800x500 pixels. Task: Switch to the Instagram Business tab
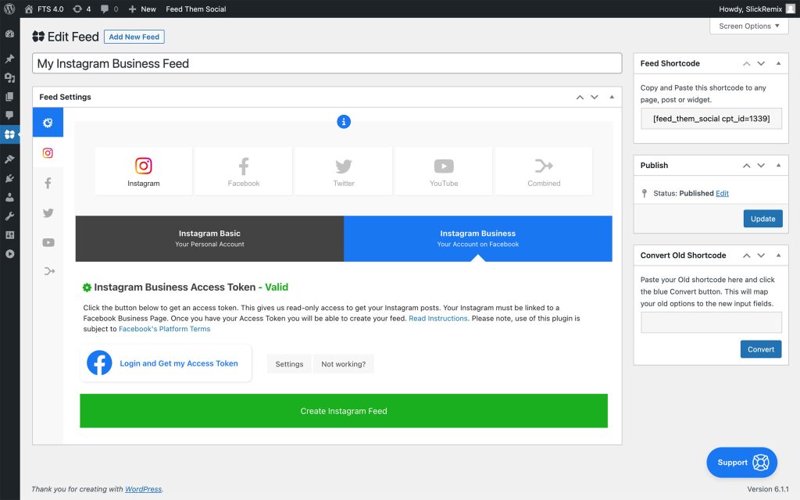(x=478, y=238)
